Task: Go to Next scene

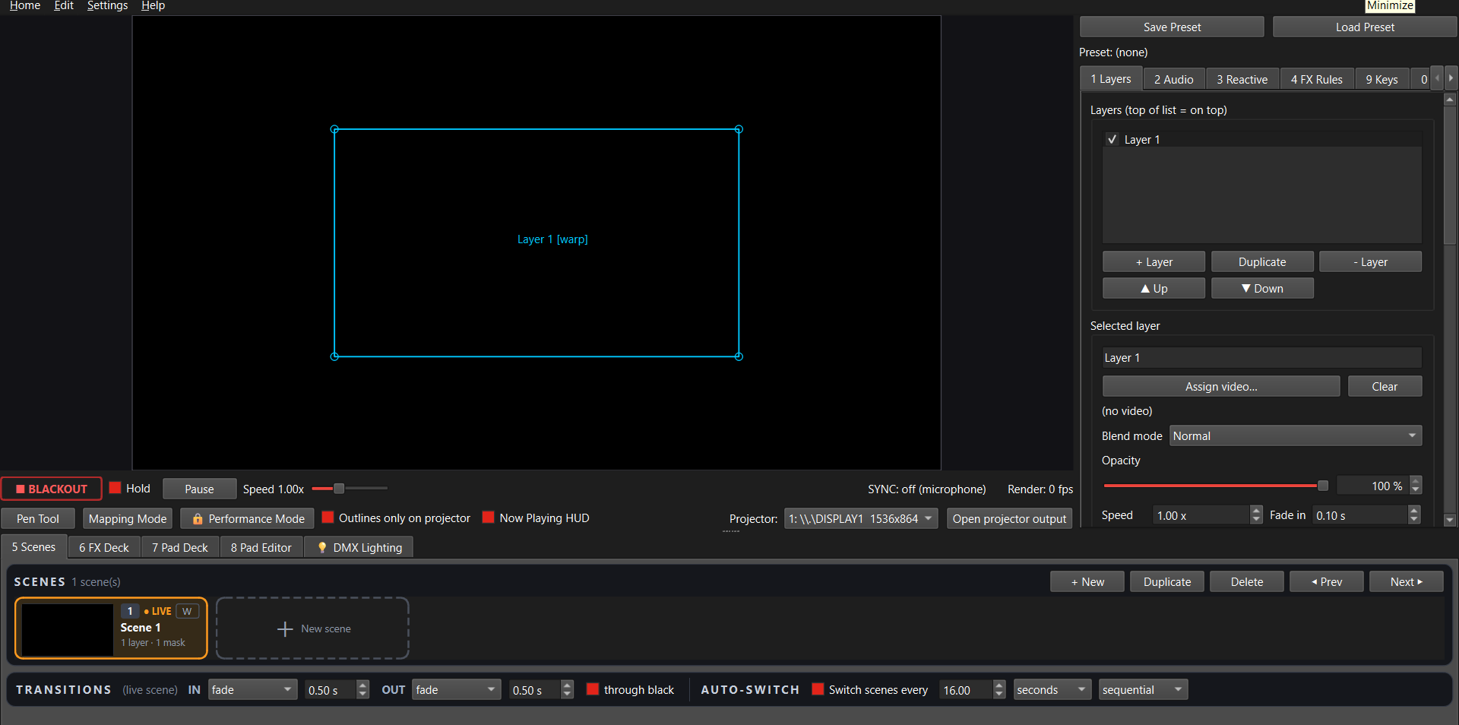Action: pyautogui.click(x=1406, y=582)
